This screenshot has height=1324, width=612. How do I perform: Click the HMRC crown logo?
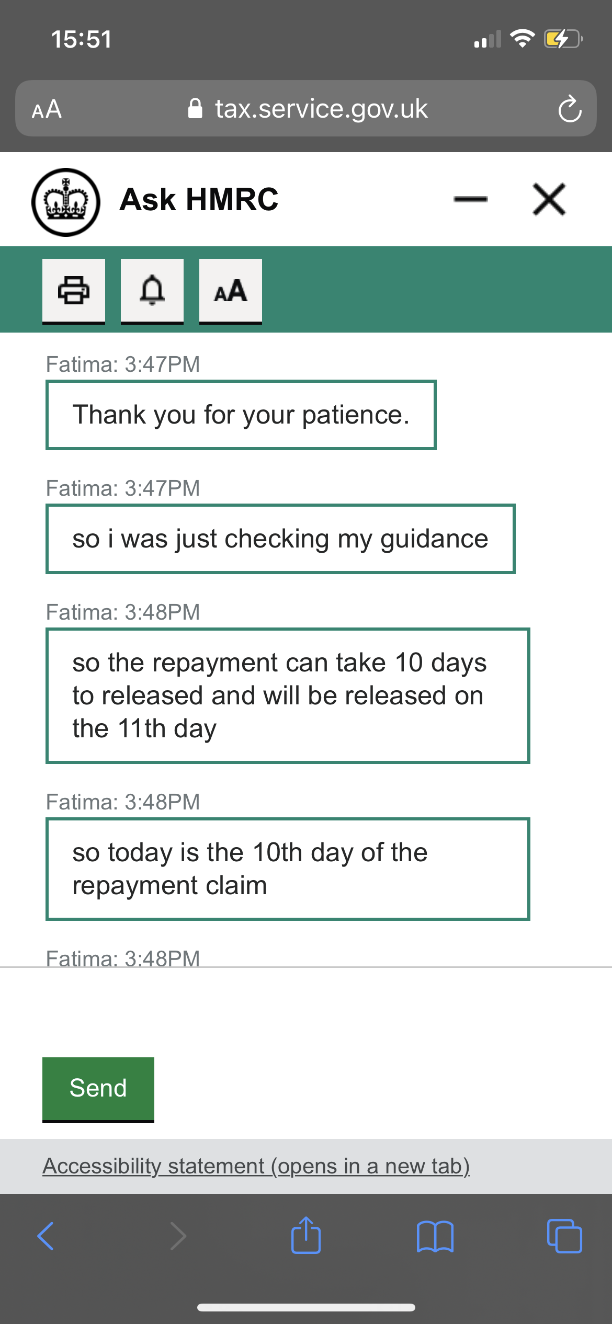click(x=66, y=202)
